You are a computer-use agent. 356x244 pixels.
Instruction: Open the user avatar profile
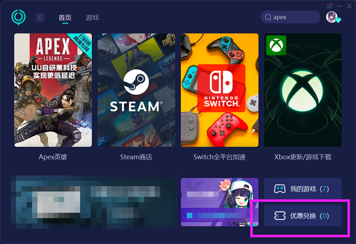(x=332, y=17)
